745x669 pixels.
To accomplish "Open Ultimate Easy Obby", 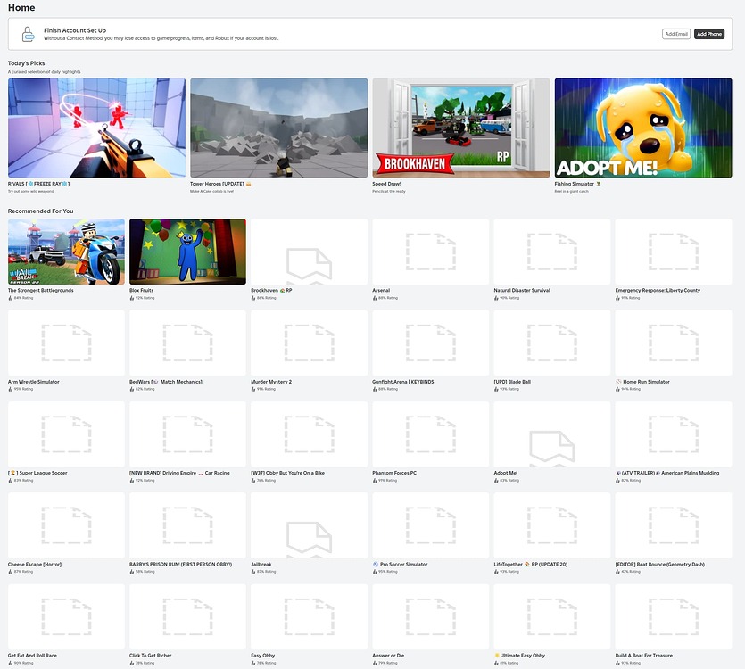I will 551,615.
